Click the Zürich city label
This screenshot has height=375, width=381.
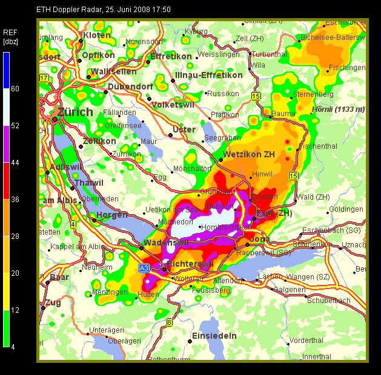pos(75,112)
